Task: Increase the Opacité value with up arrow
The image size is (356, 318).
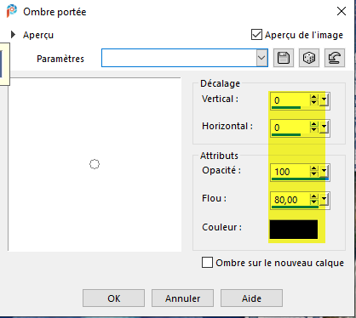Action: tap(313, 168)
